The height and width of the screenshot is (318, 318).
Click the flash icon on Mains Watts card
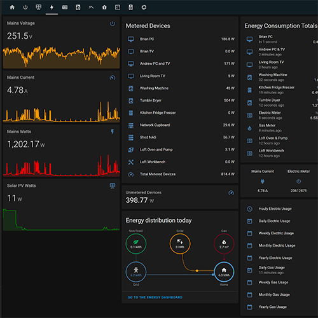(113, 132)
